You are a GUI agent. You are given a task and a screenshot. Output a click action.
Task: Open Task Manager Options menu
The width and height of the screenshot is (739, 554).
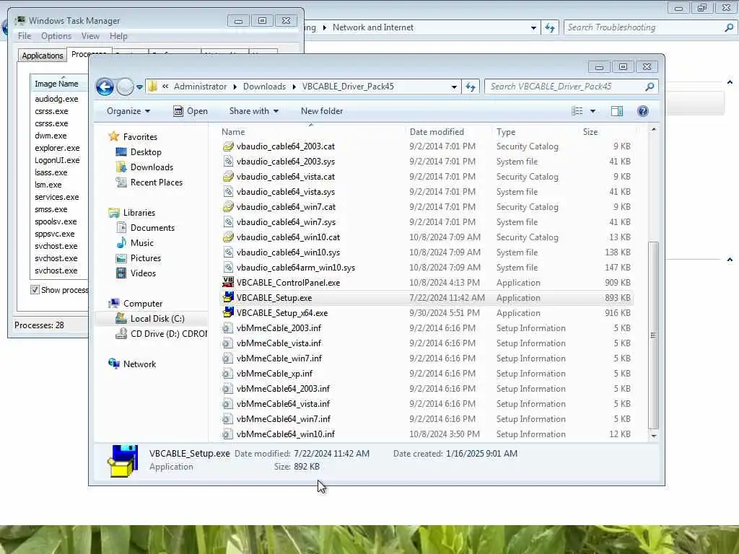[56, 36]
